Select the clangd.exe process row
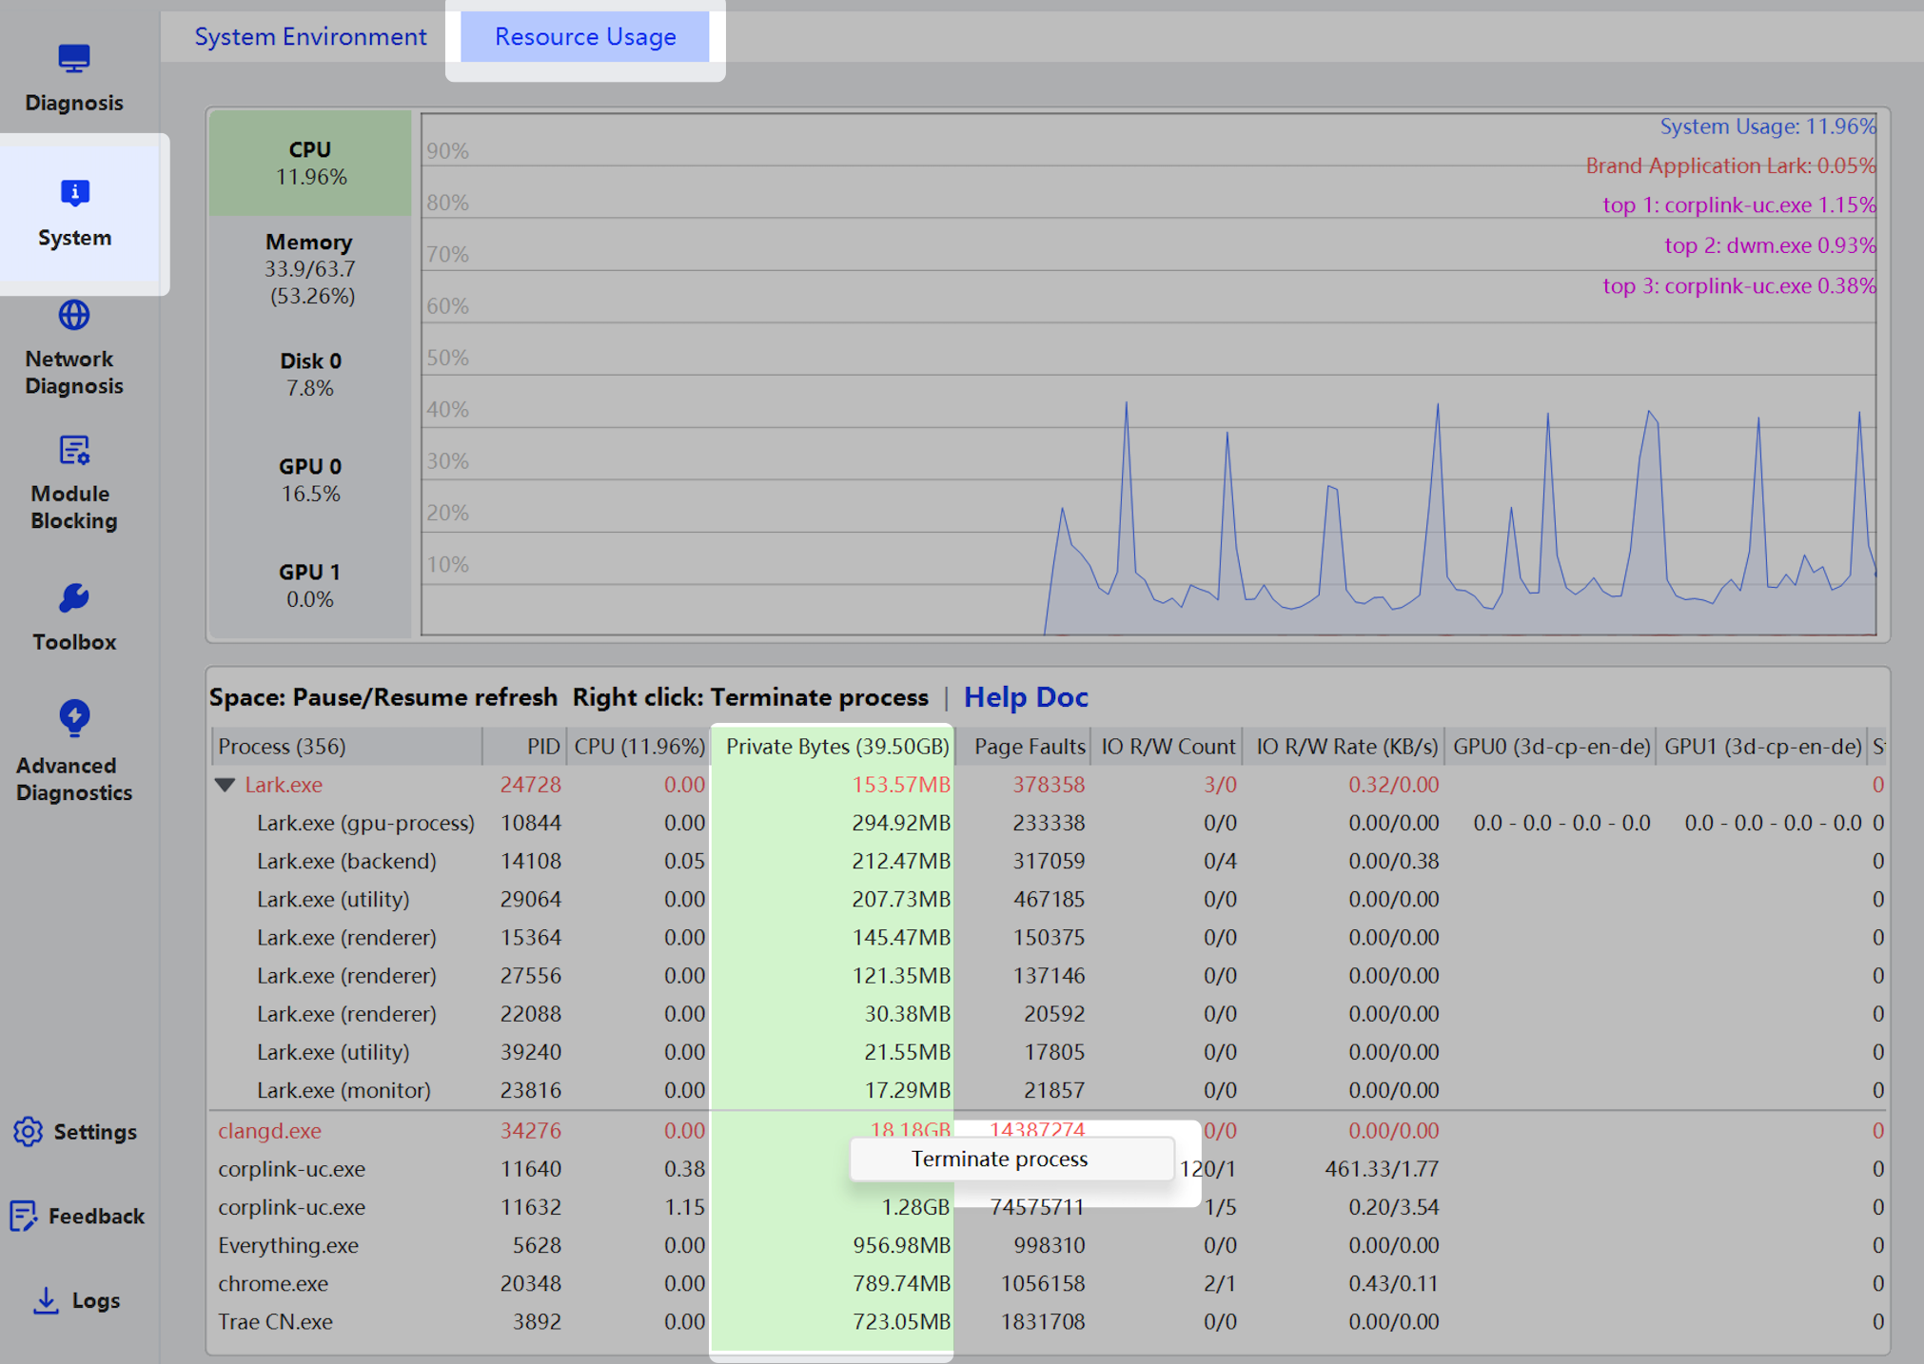Image resolution: width=1924 pixels, height=1364 pixels. (x=1048, y=1130)
